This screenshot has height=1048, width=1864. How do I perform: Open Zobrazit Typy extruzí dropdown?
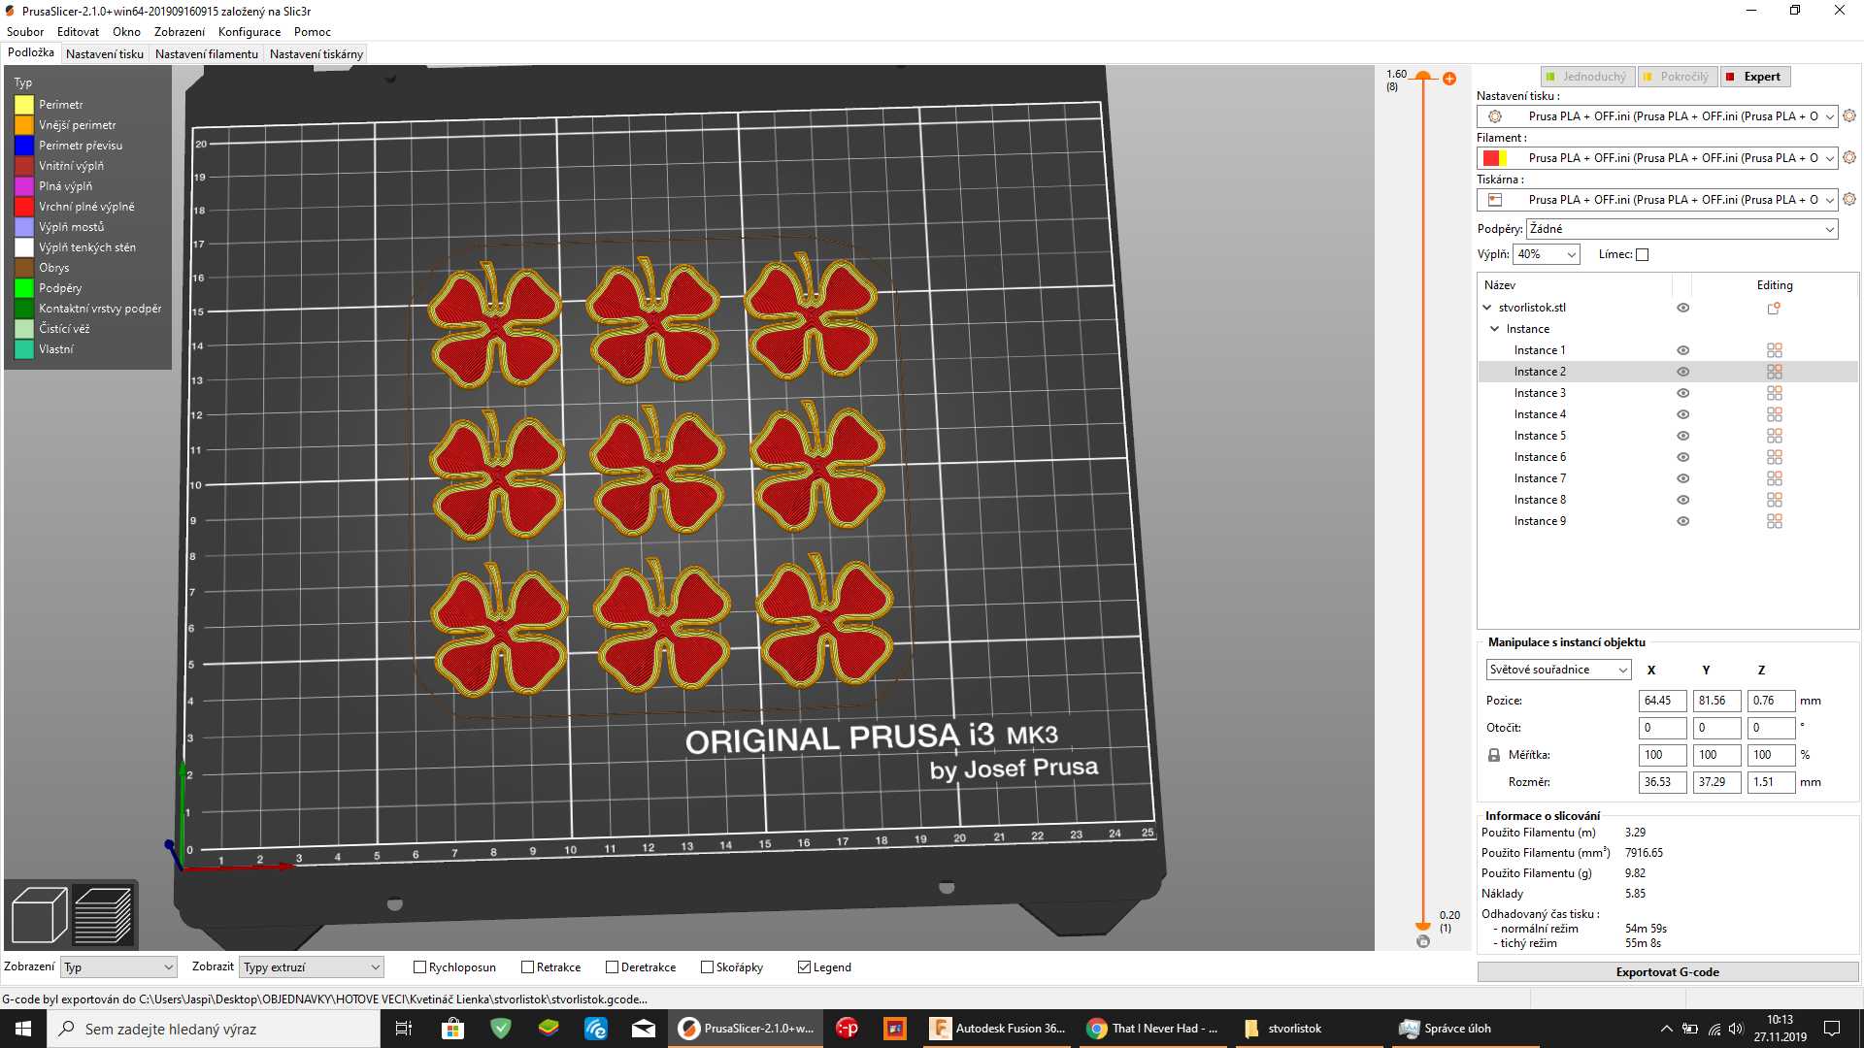point(312,967)
